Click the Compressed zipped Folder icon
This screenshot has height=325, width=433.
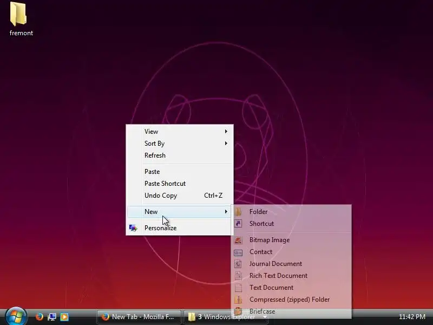(x=238, y=300)
